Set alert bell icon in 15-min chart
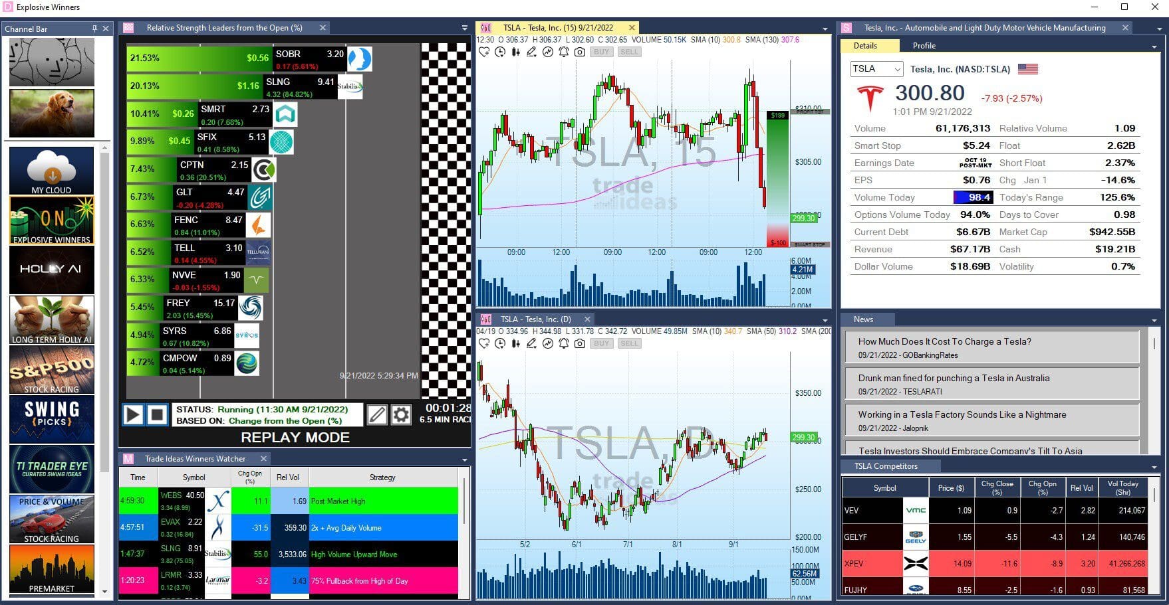Image resolution: width=1169 pixels, height=605 pixels. [x=564, y=52]
